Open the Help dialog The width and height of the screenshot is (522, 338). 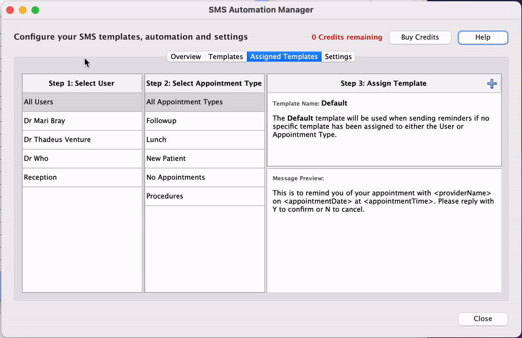point(483,37)
